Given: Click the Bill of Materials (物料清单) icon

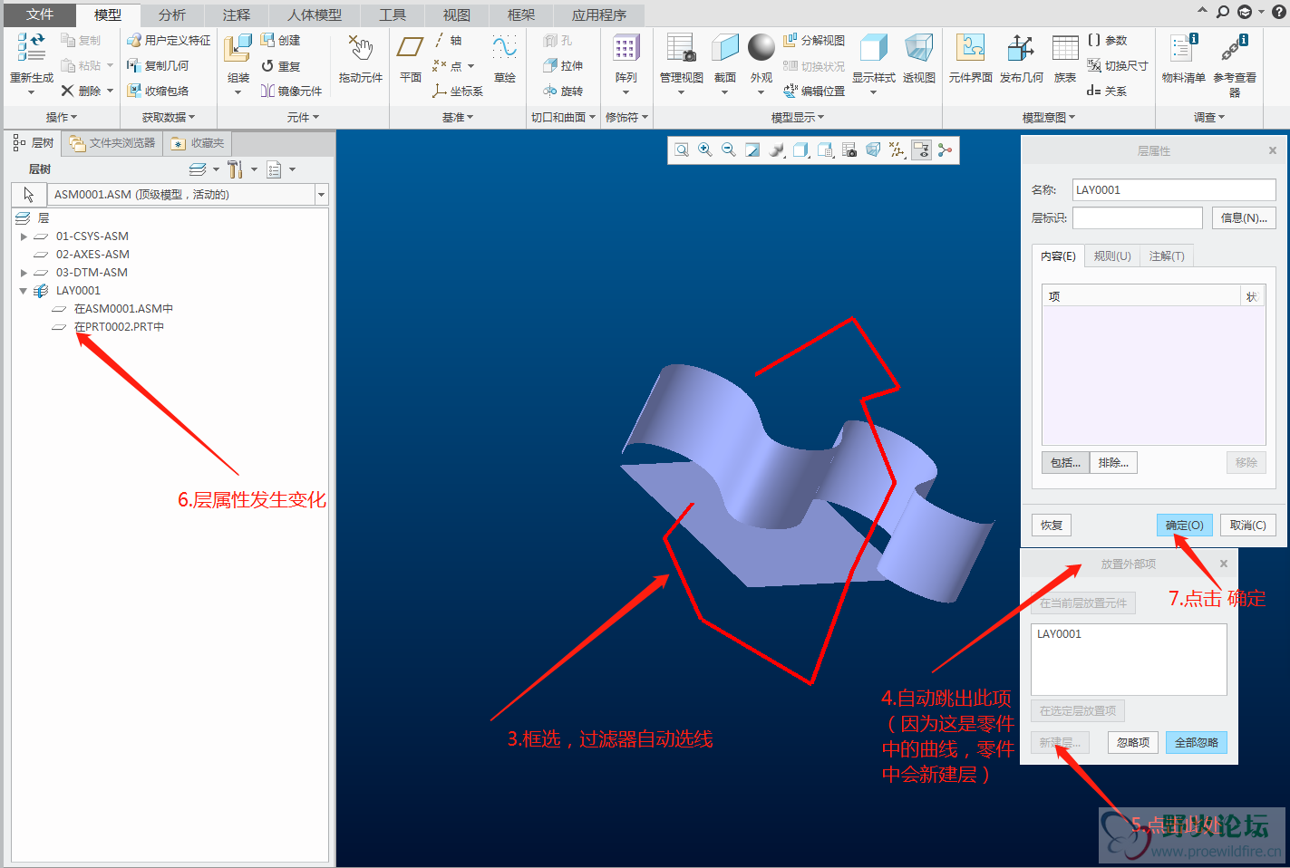Looking at the screenshot, I should [1183, 49].
